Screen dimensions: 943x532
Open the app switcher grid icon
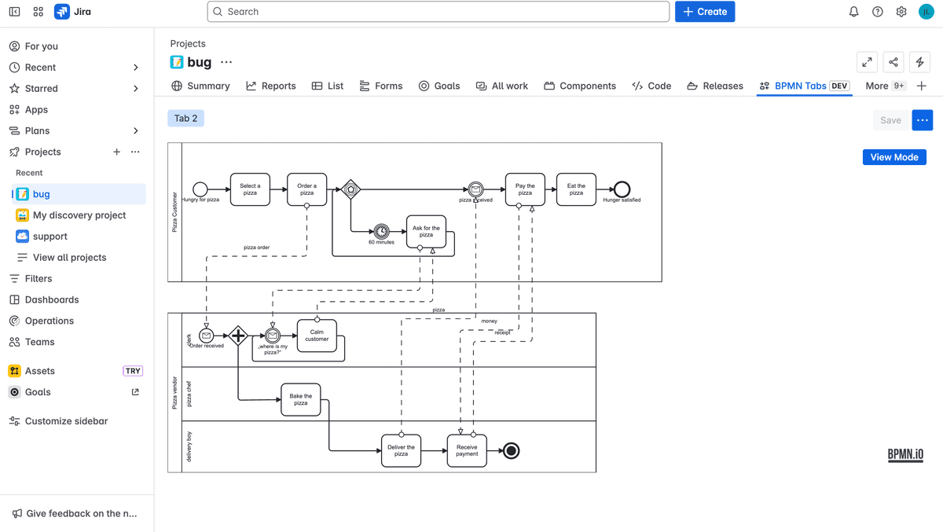click(39, 12)
